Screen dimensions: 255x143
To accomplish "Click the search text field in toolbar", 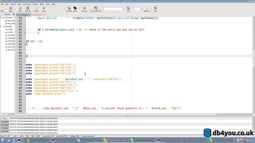I will coord(114,9).
